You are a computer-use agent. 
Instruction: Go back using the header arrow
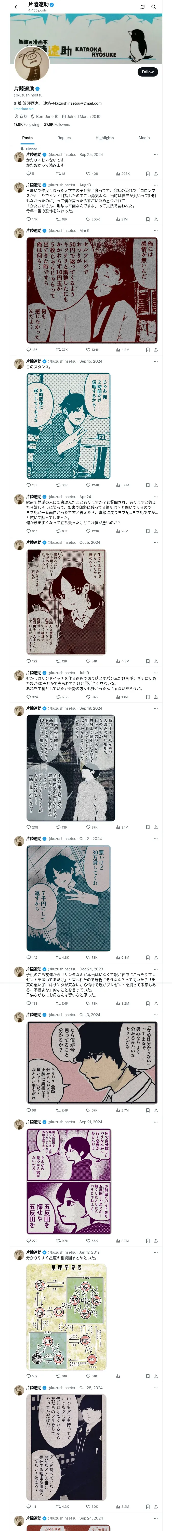17,7
